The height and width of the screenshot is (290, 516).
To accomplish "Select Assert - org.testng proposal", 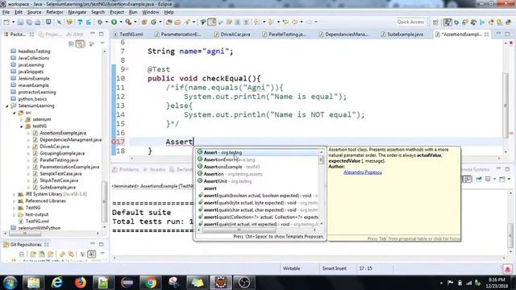I will pos(258,152).
